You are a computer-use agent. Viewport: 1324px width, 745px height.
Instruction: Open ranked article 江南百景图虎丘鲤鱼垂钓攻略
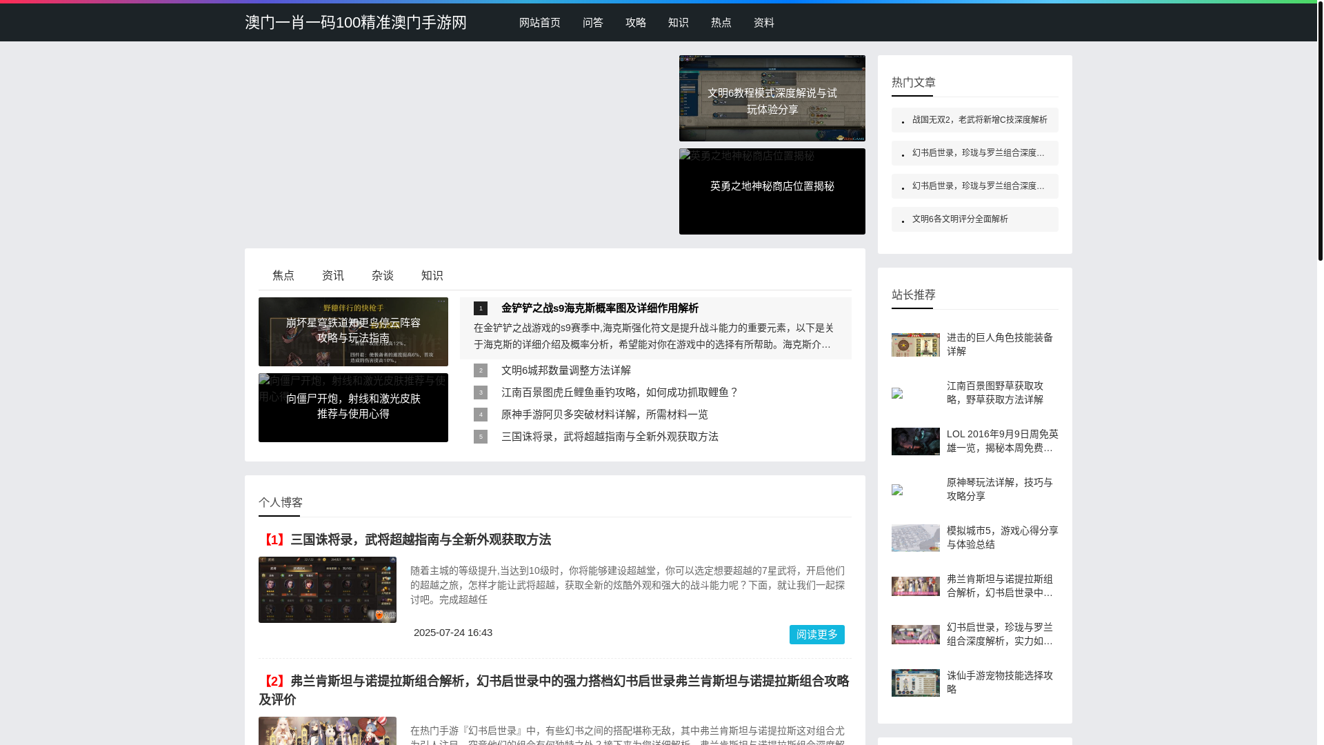click(620, 393)
